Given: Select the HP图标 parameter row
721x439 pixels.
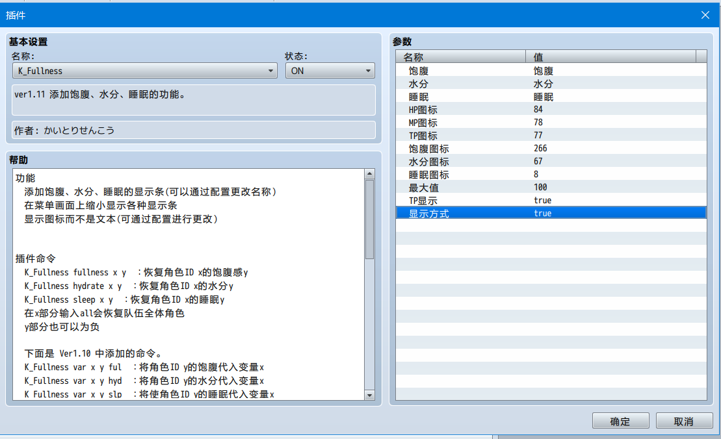Looking at the screenshot, I should pyautogui.click(x=551, y=110).
